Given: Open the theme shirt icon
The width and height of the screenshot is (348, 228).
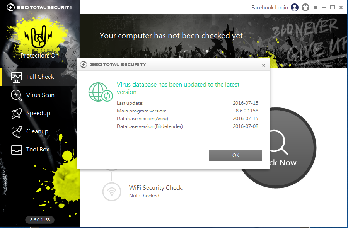Looking at the screenshot, I should pos(305,8).
